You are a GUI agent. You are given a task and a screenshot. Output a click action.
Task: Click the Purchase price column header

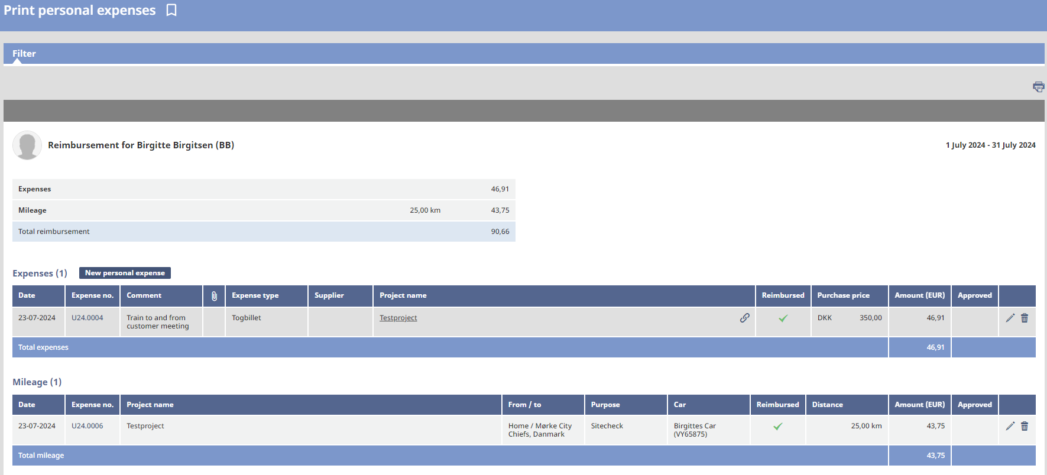843,295
